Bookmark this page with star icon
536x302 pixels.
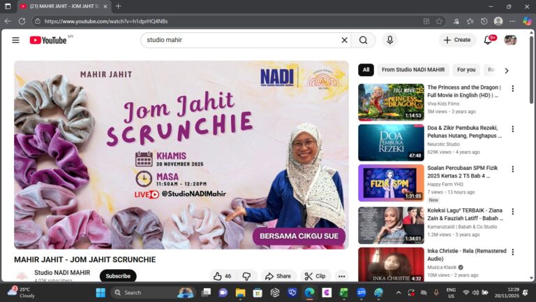point(439,21)
